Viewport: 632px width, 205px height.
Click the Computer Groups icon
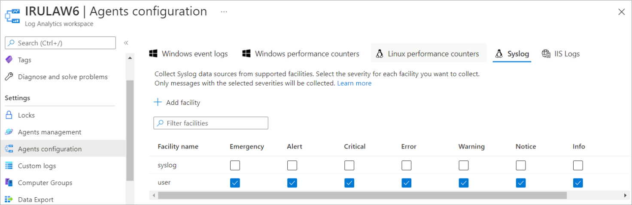pyautogui.click(x=9, y=183)
